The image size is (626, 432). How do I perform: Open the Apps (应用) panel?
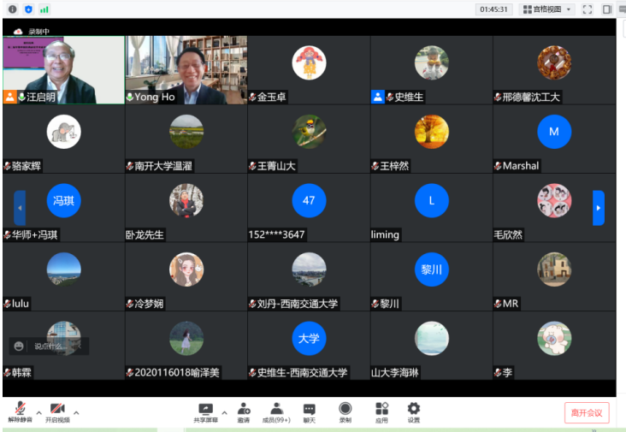click(x=381, y=411)
